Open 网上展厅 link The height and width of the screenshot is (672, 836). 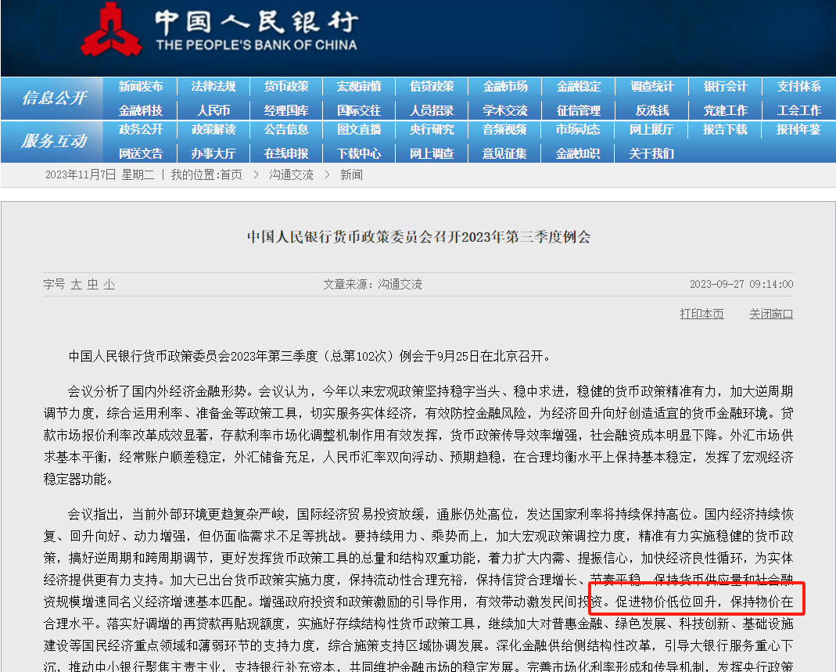point(651,129)
